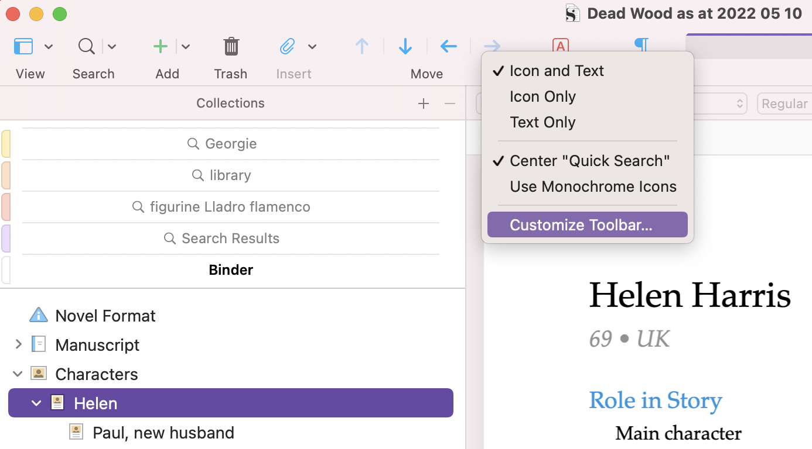
Task: Choose Customize Toolbar… from the menu
Action: [x=581, y=225]
